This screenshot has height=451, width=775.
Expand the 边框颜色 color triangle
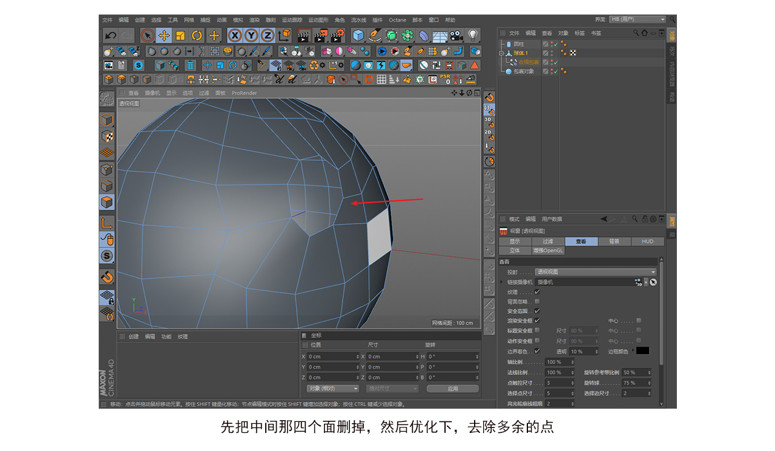pyautogui.click(x=633, y=350)
